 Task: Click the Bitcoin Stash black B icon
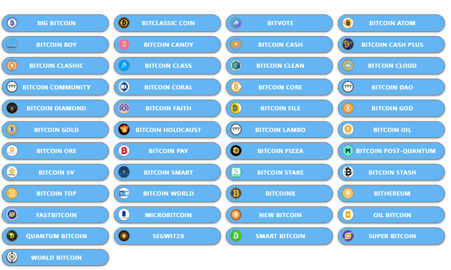[x=348, y=172]
